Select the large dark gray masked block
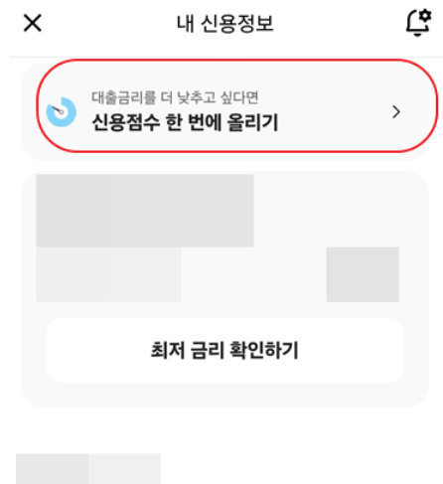This screenshot has width=443, height=484. coord(145,211)
